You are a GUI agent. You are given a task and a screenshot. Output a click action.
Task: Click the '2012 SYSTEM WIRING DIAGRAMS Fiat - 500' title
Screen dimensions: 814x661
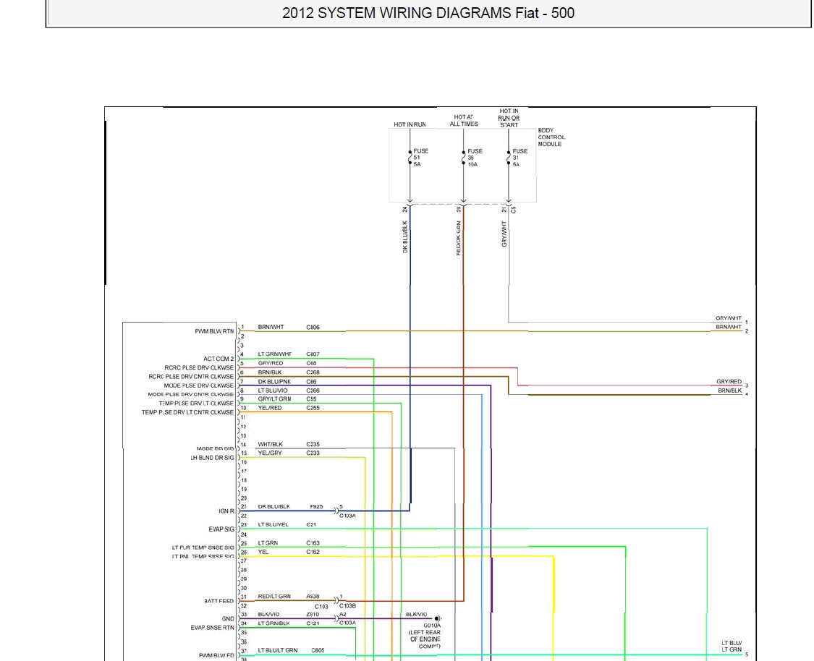(x=428, y=13)
